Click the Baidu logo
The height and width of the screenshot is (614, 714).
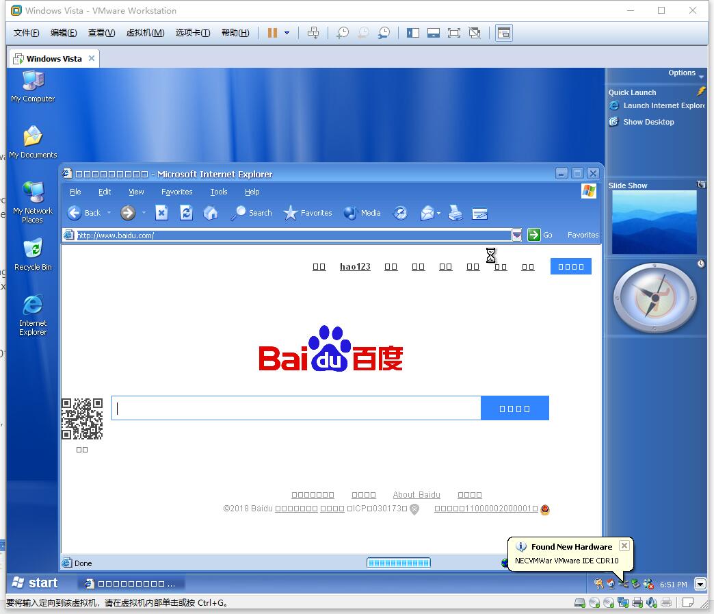pos(330,348)
